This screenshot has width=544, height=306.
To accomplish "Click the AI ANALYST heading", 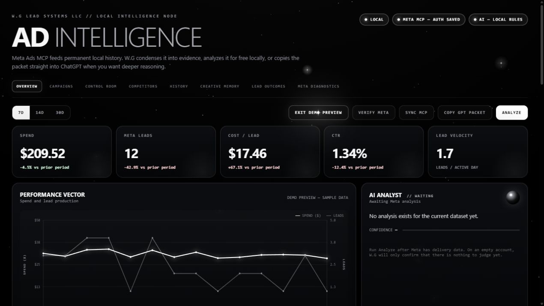I will point(386,195).
